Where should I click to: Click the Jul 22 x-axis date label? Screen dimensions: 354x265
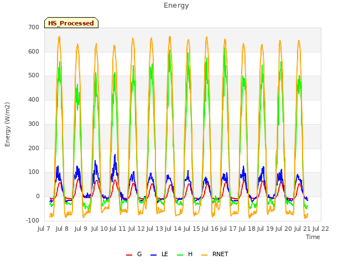coord(321,229)
